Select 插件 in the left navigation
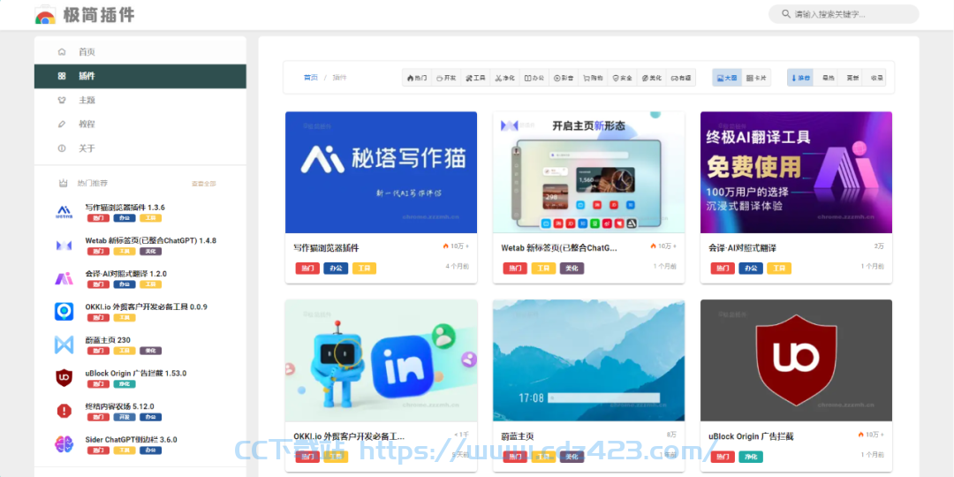954x477 pixels. (140, 76)
